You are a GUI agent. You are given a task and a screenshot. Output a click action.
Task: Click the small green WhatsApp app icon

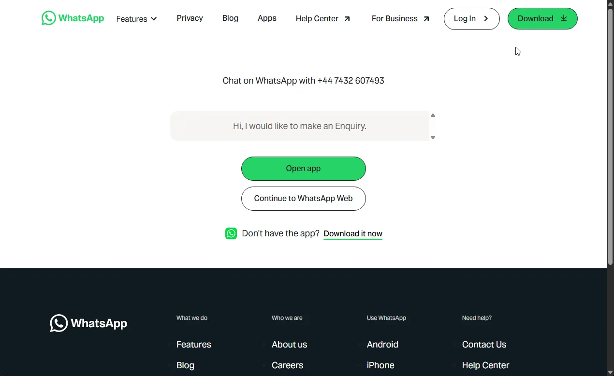231,233
